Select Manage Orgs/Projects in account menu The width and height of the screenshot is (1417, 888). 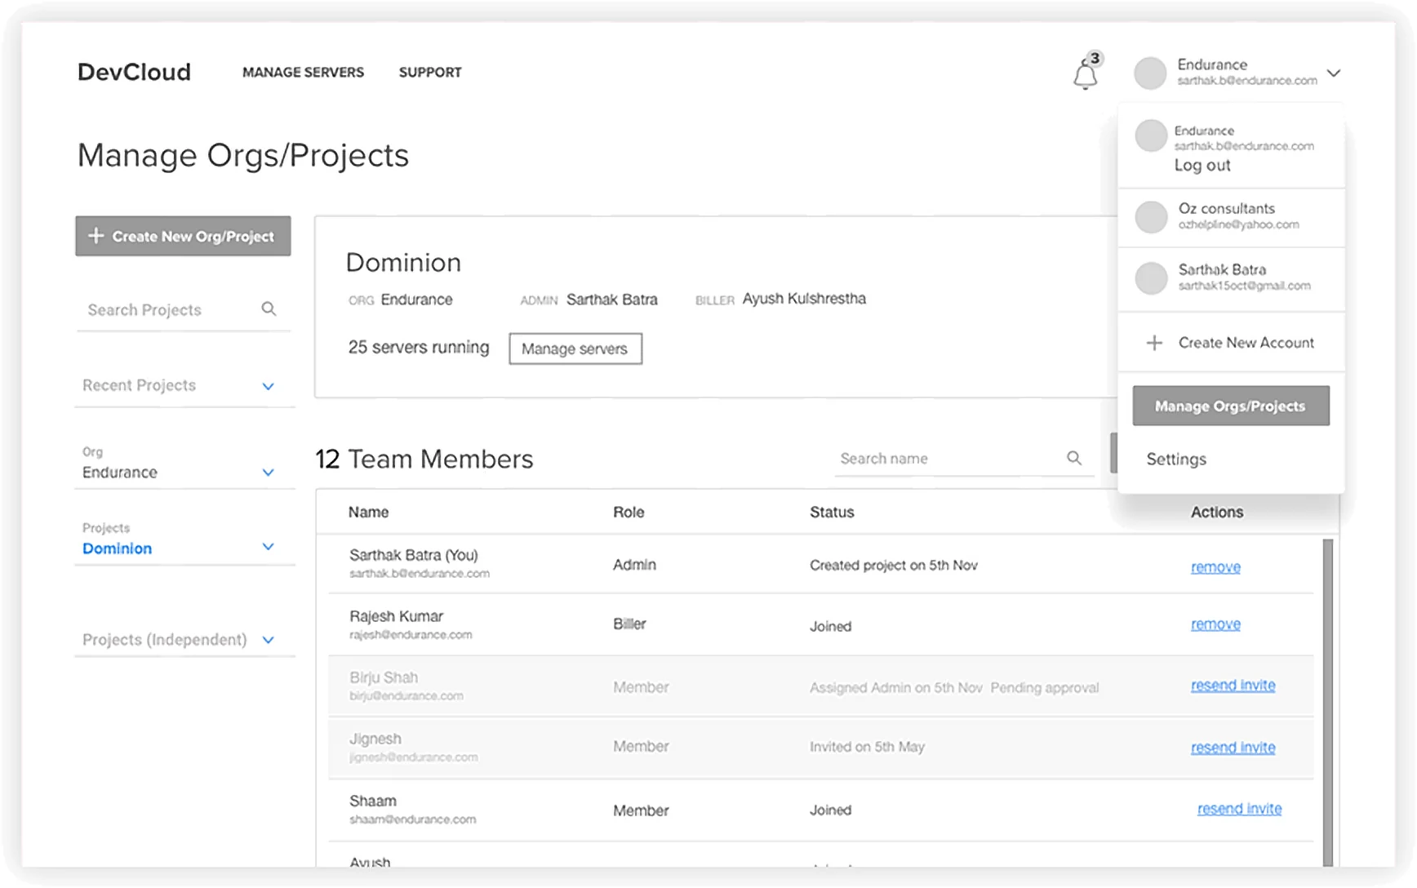1231,406
